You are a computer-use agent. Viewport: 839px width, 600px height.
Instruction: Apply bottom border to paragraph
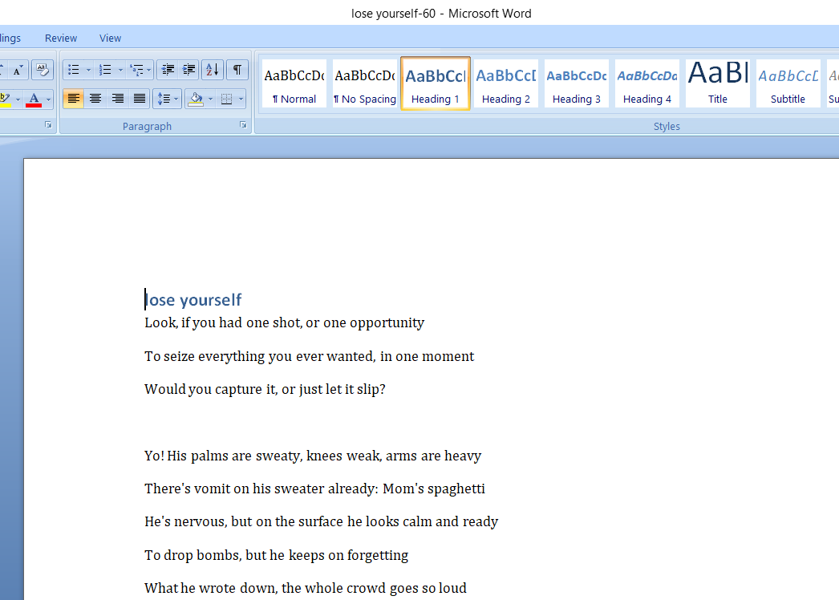point(226,99)
